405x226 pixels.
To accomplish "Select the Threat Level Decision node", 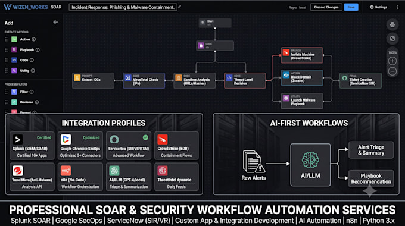I will [245, 80].
